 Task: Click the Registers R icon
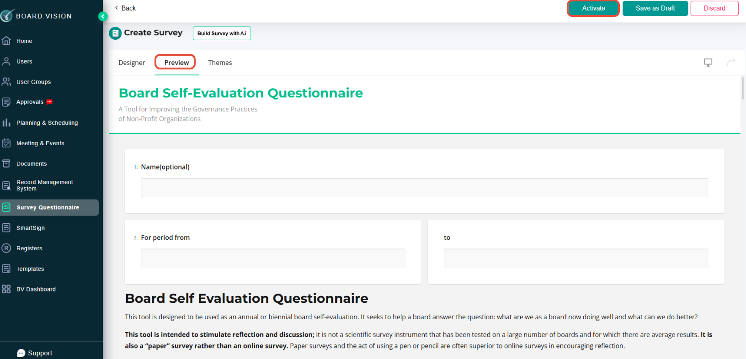6,248
